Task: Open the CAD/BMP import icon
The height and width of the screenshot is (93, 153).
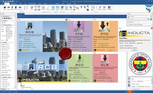Action: click(109, 8)
